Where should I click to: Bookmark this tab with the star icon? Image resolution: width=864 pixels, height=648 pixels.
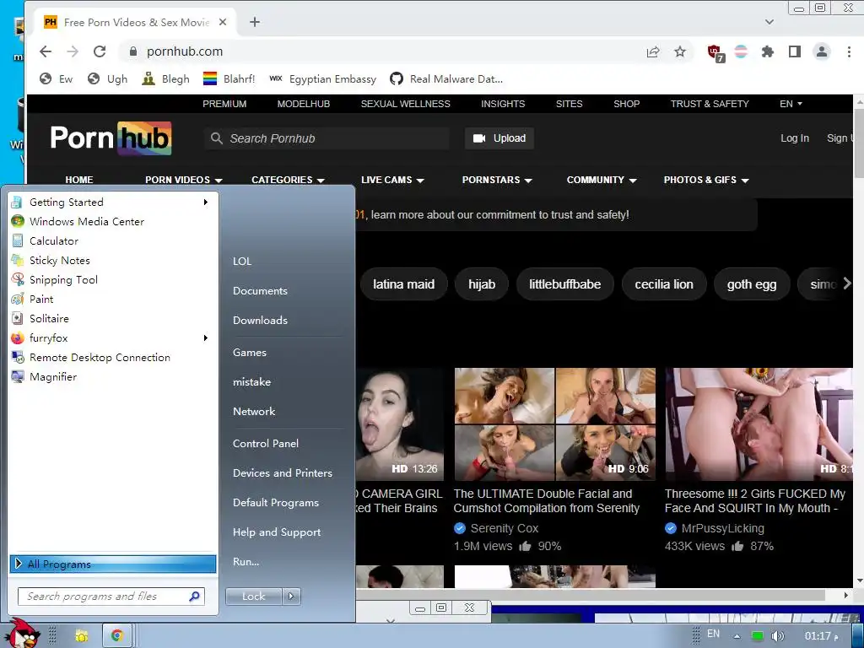click(680, 51)
